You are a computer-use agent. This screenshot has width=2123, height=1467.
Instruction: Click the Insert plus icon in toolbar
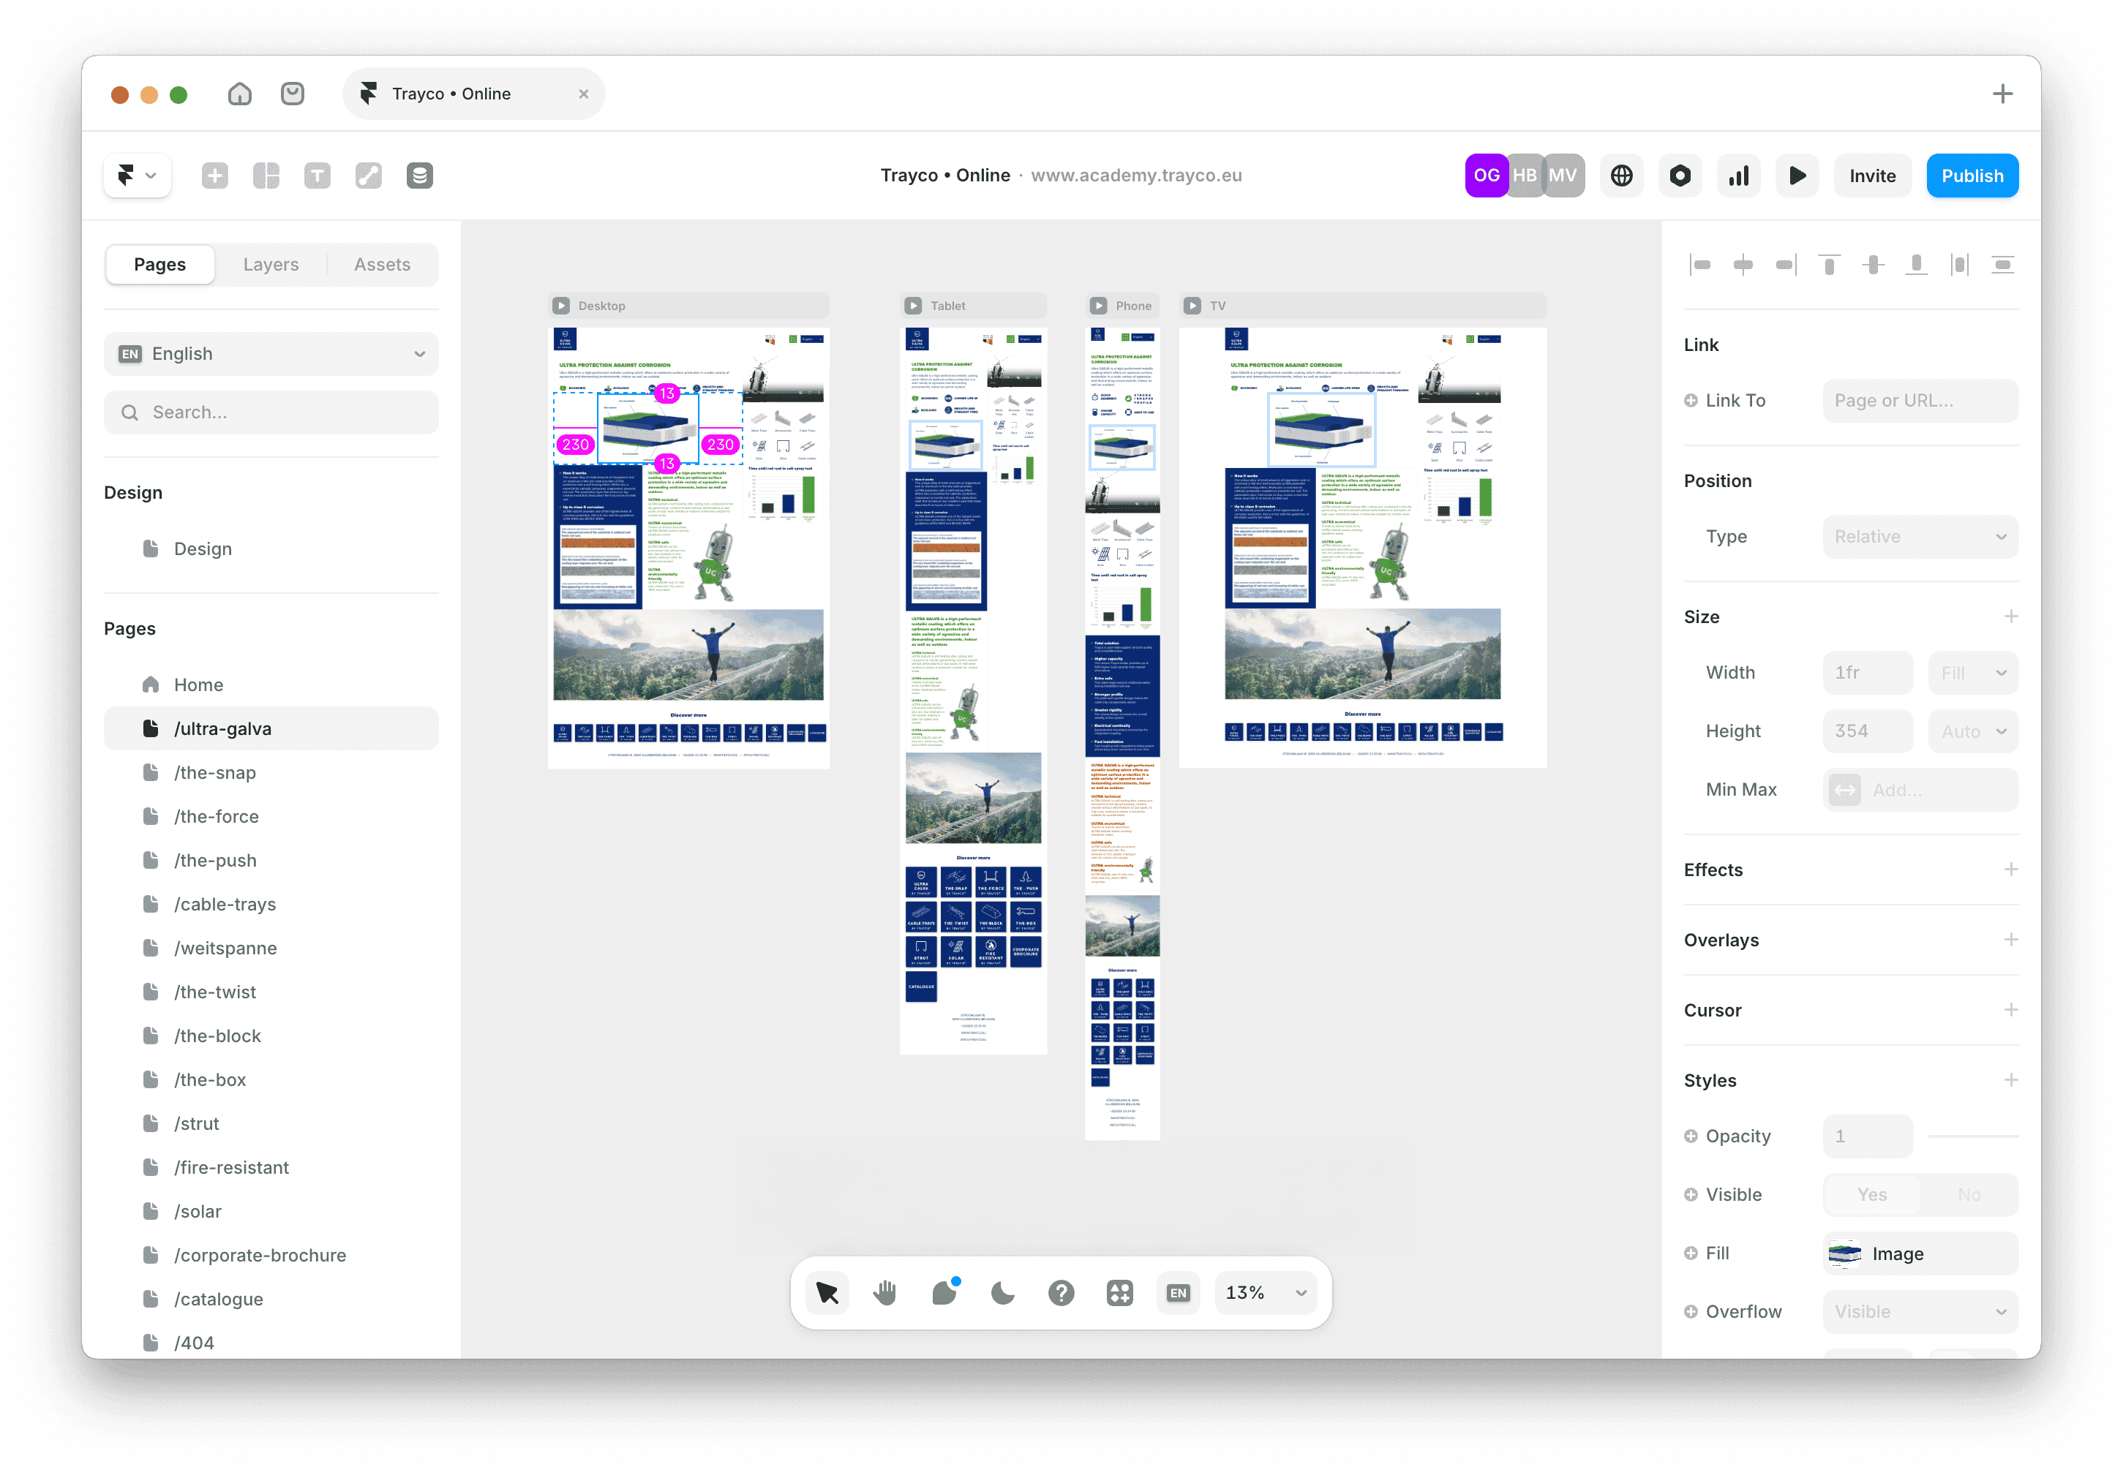(214, 176)
